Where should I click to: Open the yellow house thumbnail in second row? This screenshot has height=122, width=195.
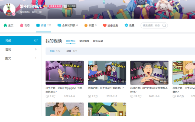tap(107, 109)
